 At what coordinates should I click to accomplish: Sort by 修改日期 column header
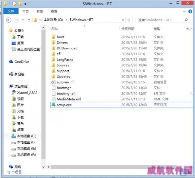(128, 29)
